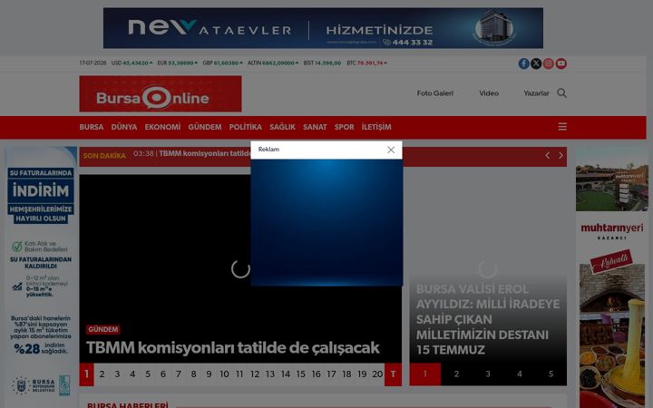This screenshot has height=408, width=653.
Task: Go to Video link
Action: click(489, 93)
